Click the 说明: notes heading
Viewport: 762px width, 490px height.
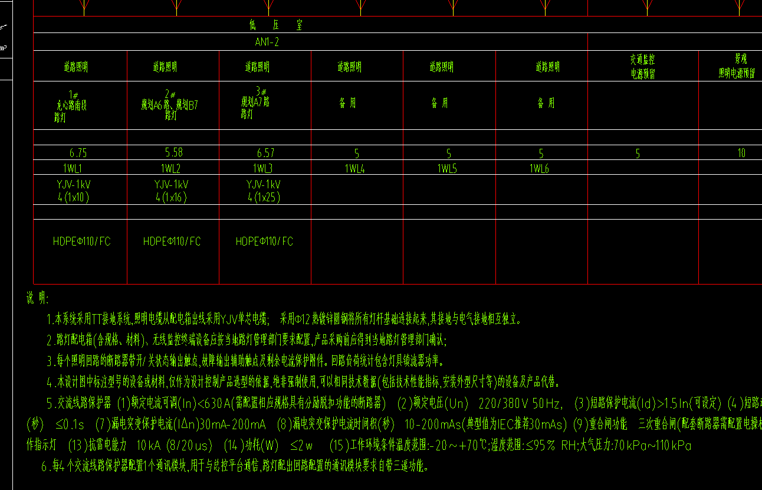pos(37,298)
